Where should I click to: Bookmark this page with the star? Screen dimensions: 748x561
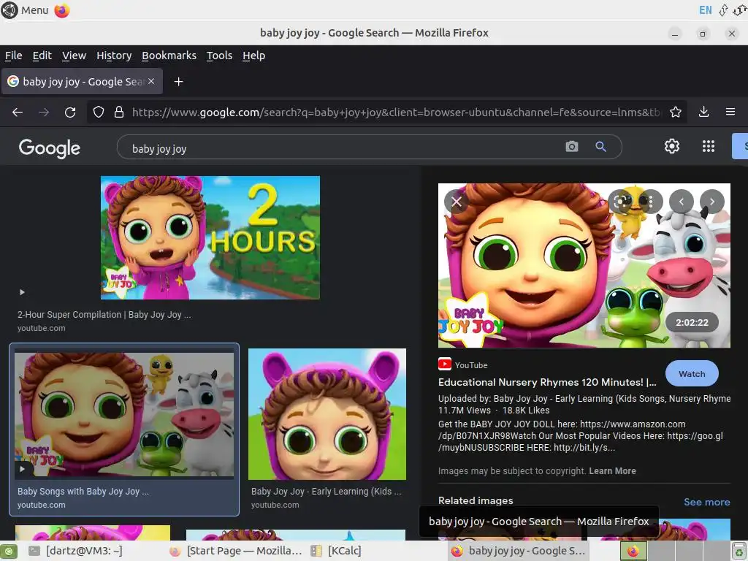pyautogui.click(x=675, y=112)
